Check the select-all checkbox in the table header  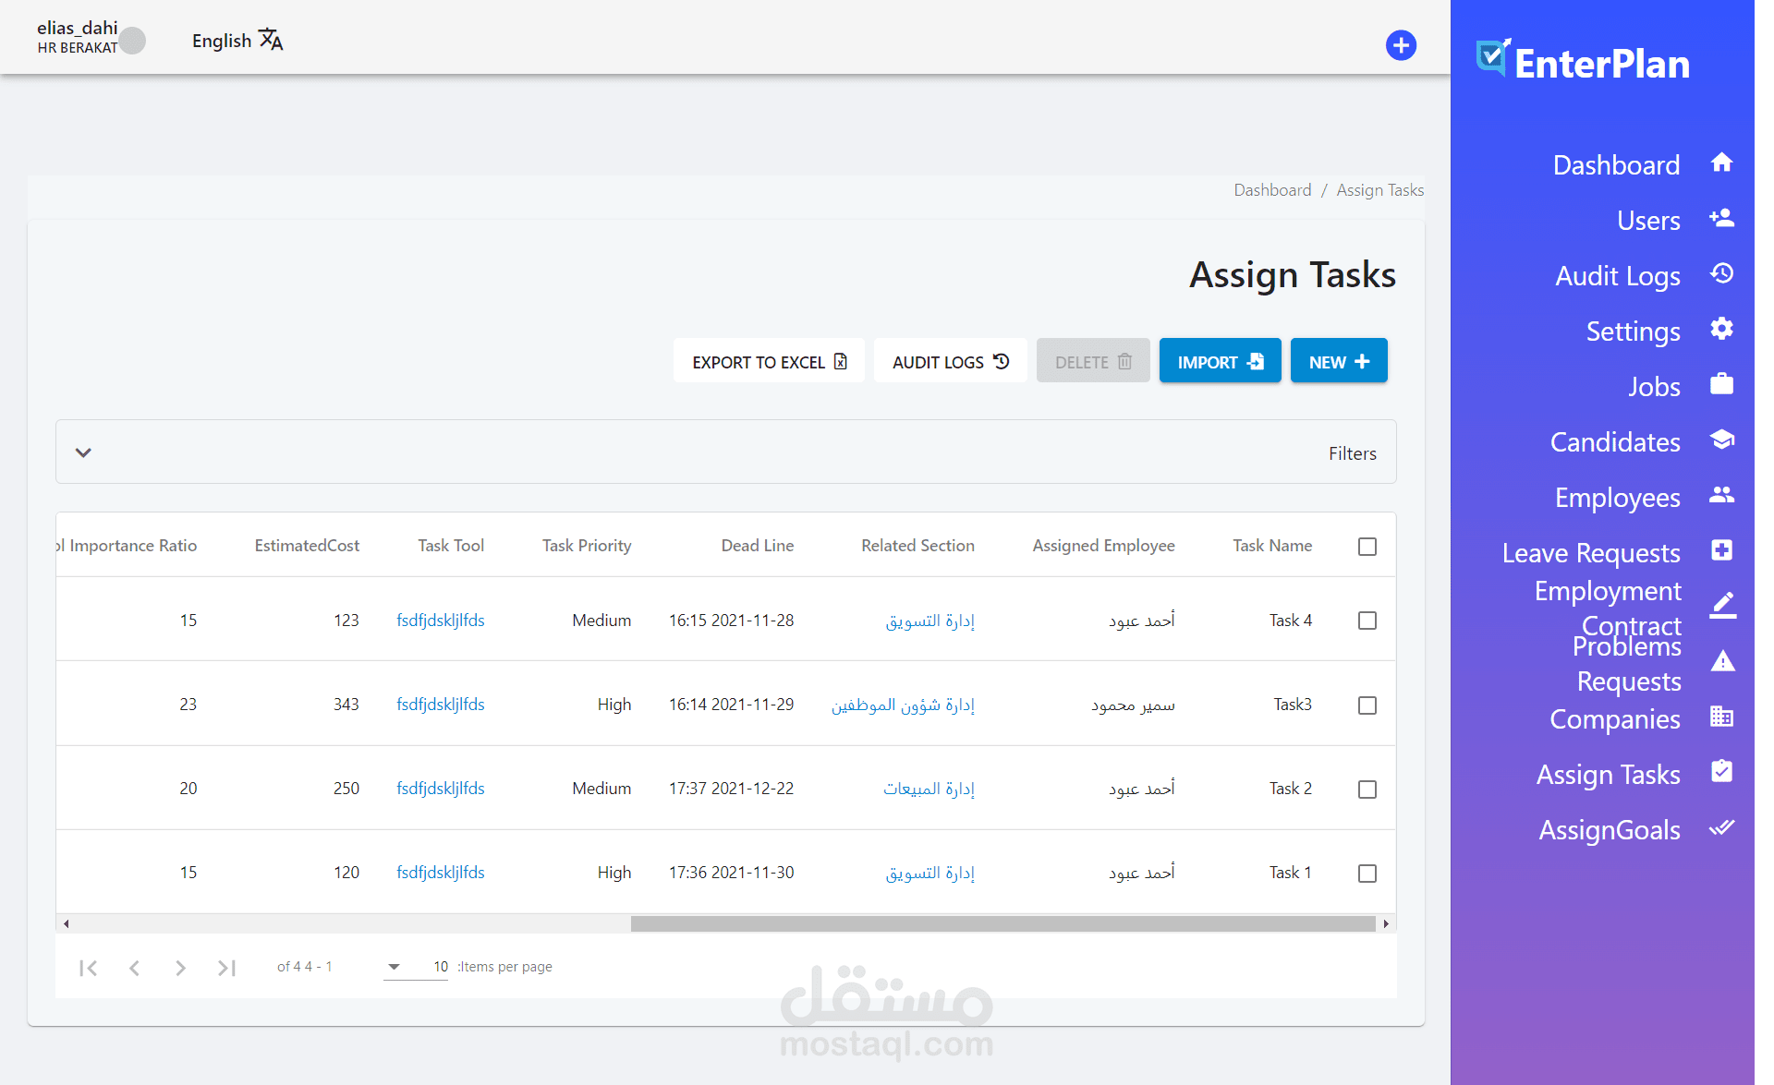pyautogui.click(x=1367, y=547)
